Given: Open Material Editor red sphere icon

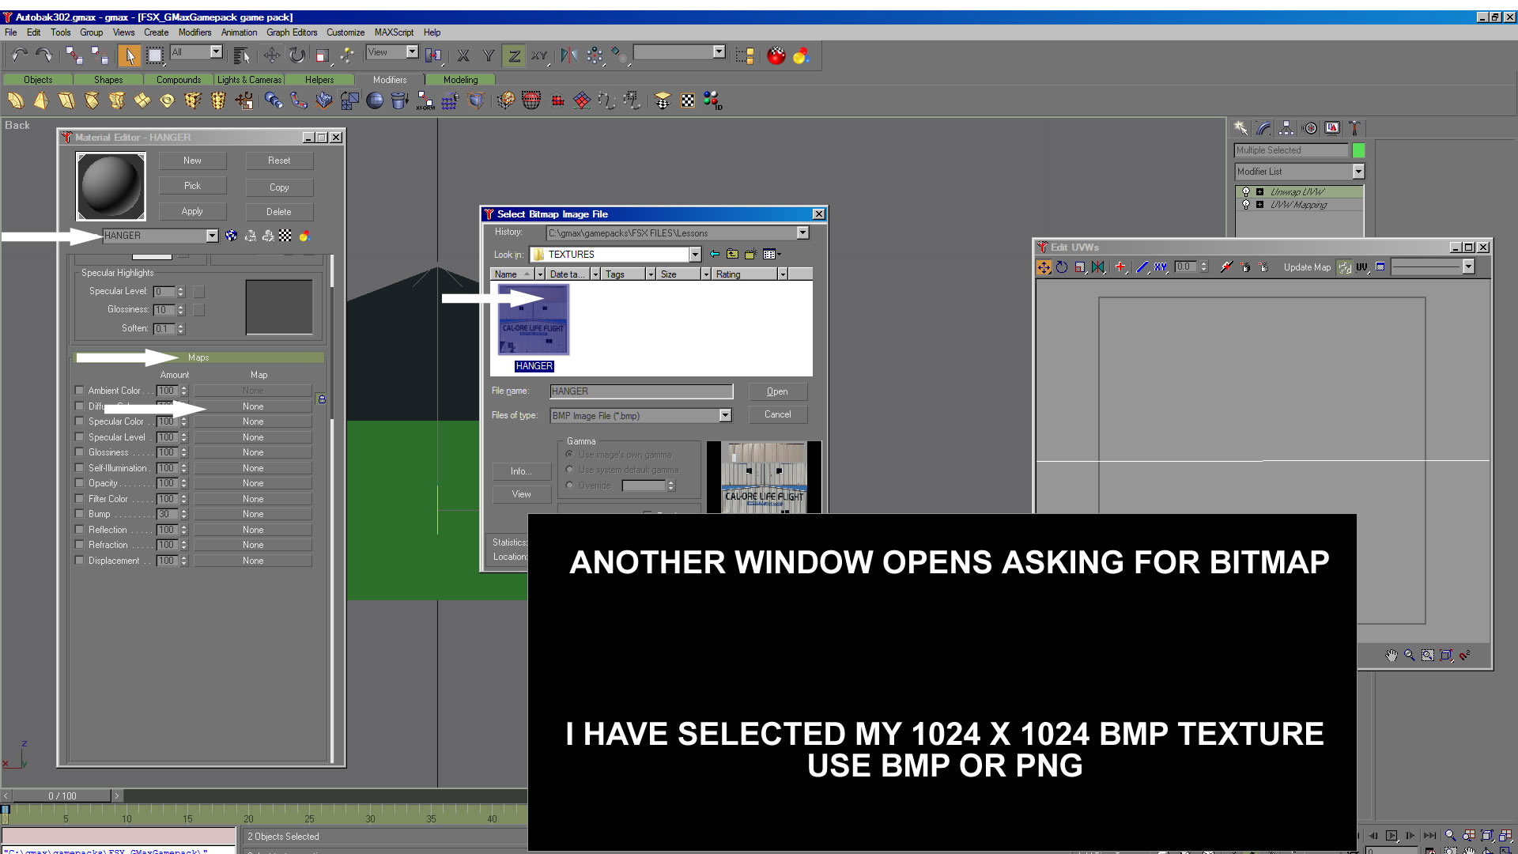Looking at the screenshot, I should [776, 55].
